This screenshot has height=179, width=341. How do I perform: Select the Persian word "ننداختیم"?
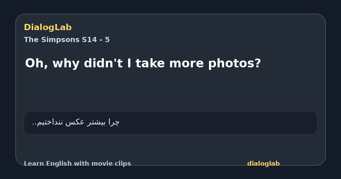(x=50, y=122)
